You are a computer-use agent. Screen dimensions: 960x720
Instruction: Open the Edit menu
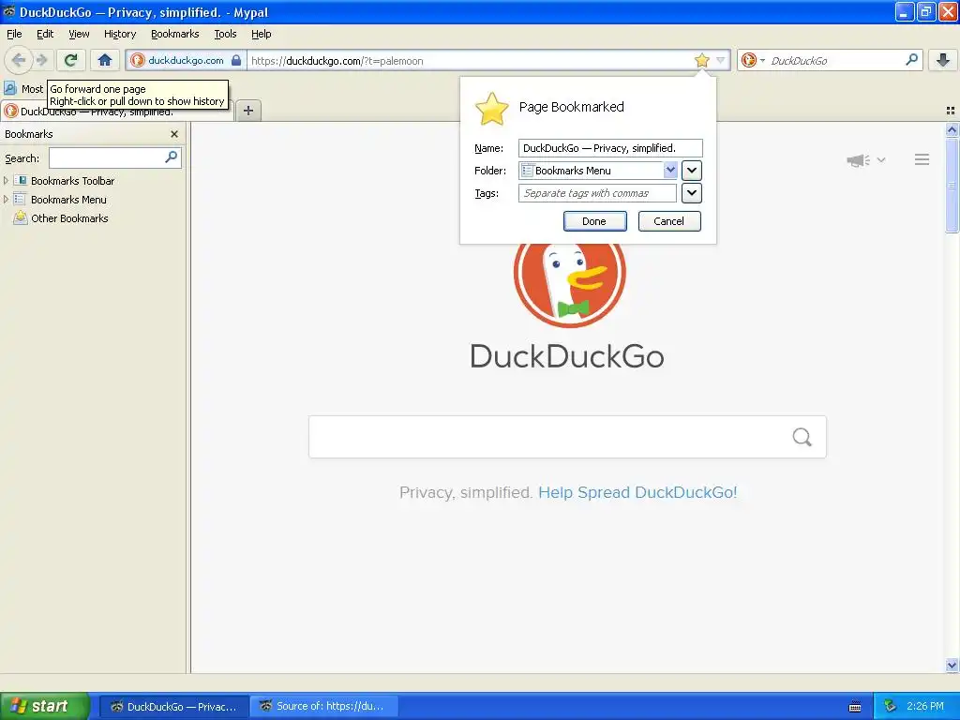(45, 35)
